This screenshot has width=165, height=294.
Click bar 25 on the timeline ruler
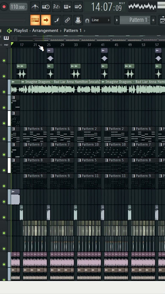coord(48,45)
